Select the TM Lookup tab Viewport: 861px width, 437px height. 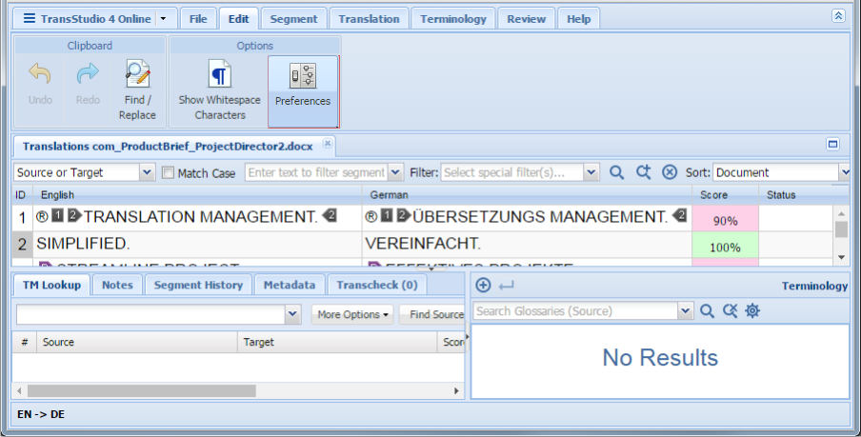[51, 285]
